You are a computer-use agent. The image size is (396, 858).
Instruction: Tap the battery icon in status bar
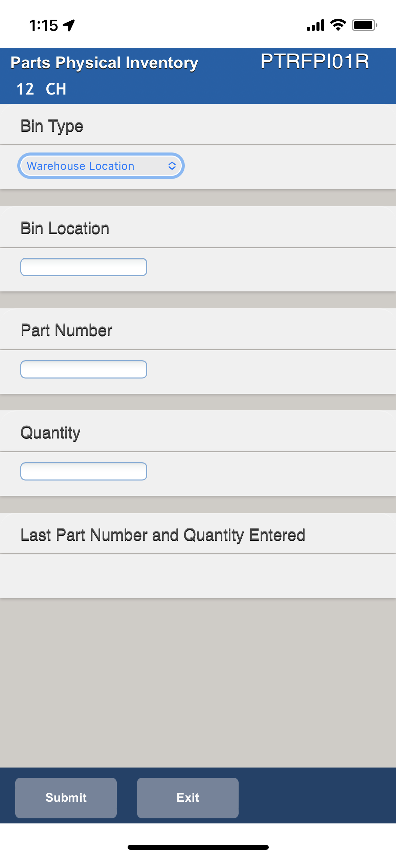(365, 25)
